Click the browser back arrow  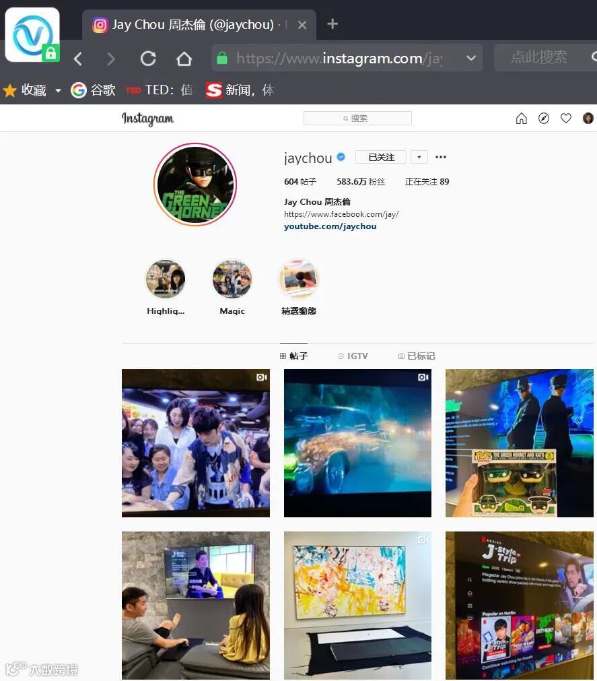pos(78,59)
